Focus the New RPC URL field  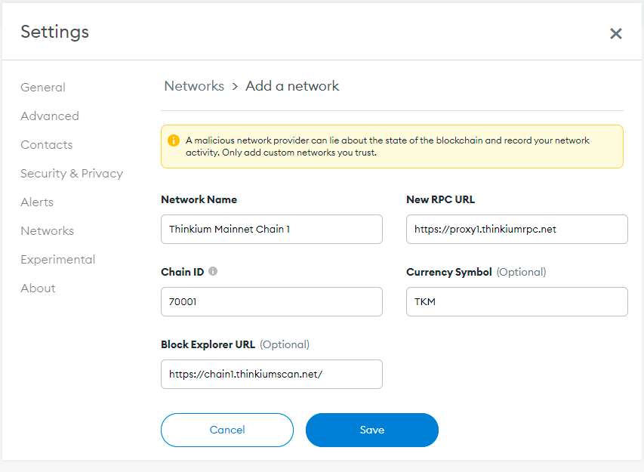[517, 229]
